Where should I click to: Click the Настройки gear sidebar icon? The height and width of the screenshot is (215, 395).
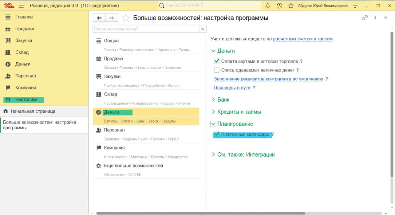point(8,100)
